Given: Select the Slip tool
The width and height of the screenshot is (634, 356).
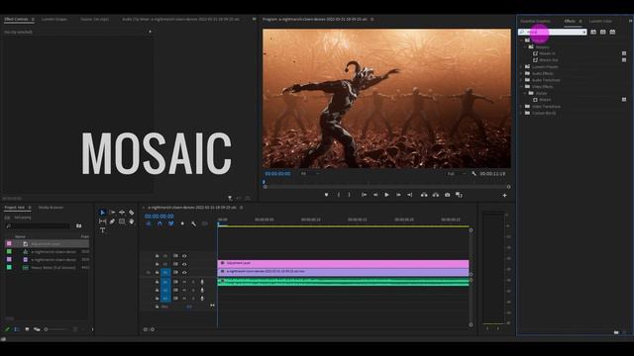Looking at the screenshot, I should point(102,222).
